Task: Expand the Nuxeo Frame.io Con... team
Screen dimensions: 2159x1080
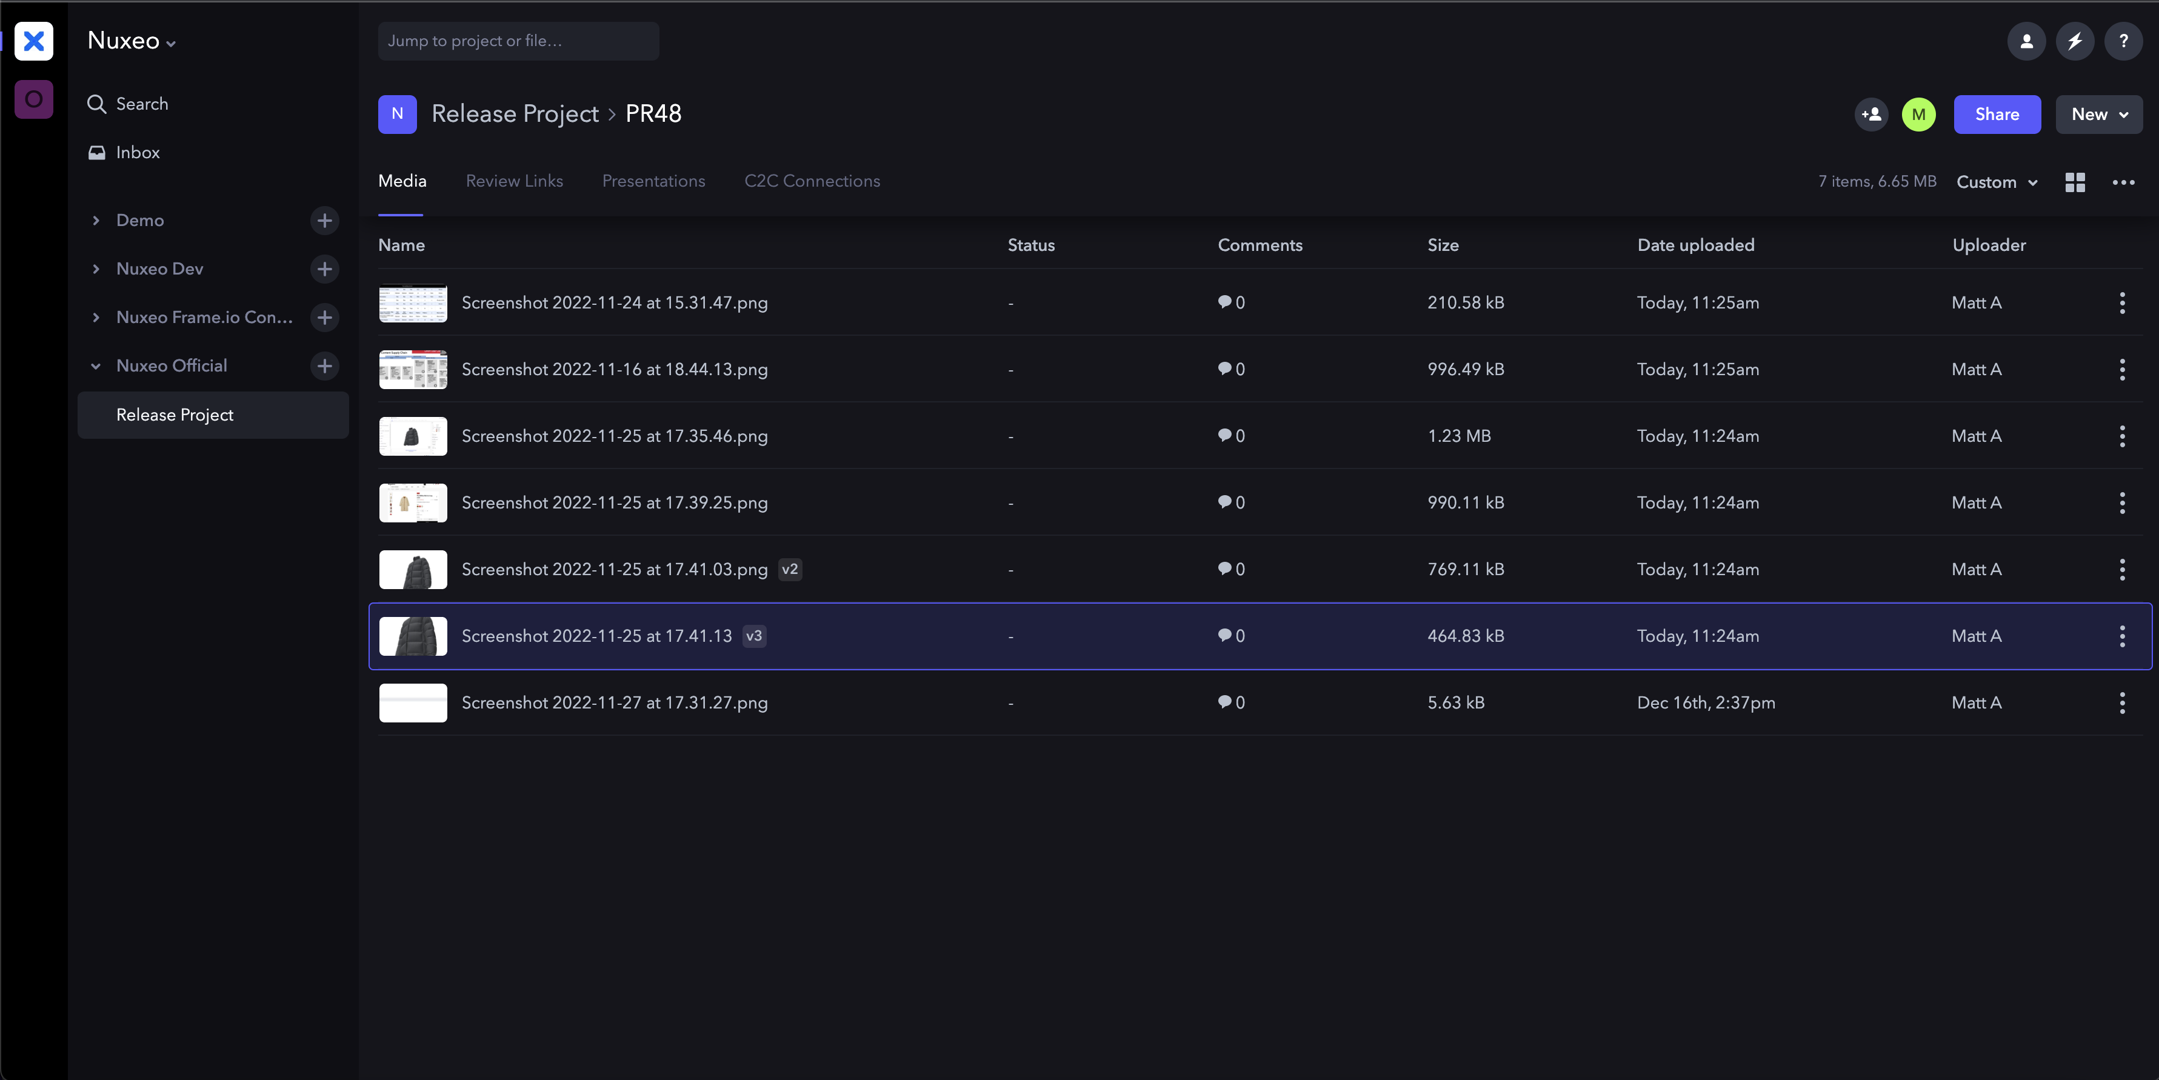Action: click(96, 318)
